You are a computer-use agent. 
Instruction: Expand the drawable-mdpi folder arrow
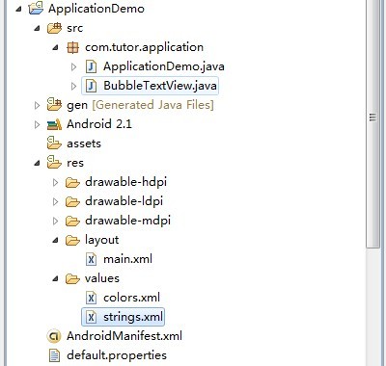55,221
